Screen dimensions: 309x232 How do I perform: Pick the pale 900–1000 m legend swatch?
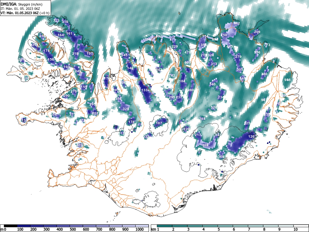(x=129, y=226)
